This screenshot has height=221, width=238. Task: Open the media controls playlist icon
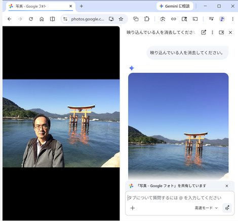click(211, 19)
